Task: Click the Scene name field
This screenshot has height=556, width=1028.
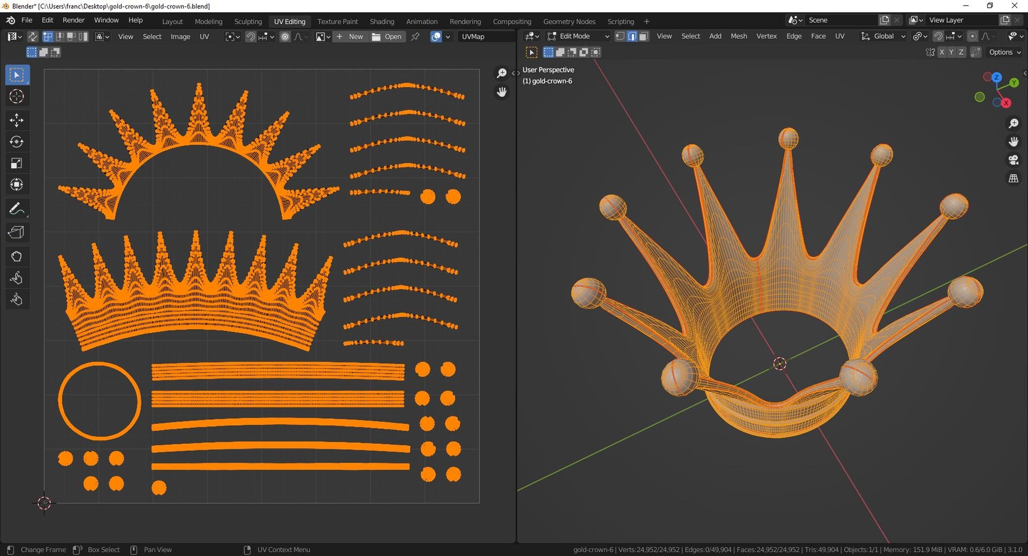Action: pos(841,20)
